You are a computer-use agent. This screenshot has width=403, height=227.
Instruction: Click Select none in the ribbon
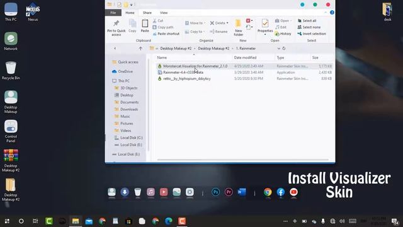pos(309,27)
